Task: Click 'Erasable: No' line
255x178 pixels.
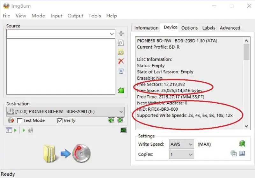Action: click(149, 78)
